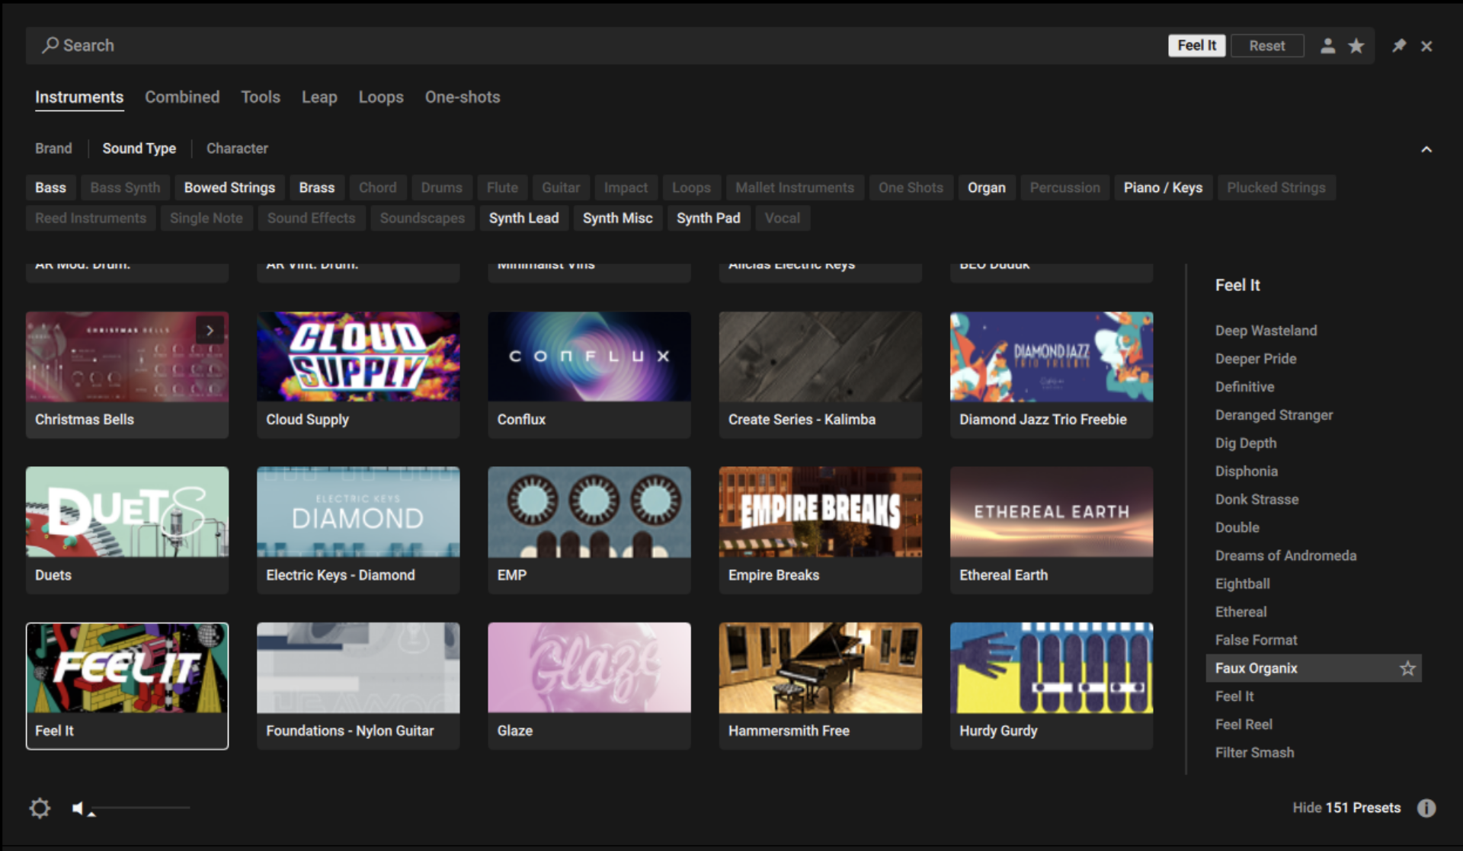Favorite the Faux Organix preset star
Screen dimensions: 1463x851
click(x=1407, y=668)
